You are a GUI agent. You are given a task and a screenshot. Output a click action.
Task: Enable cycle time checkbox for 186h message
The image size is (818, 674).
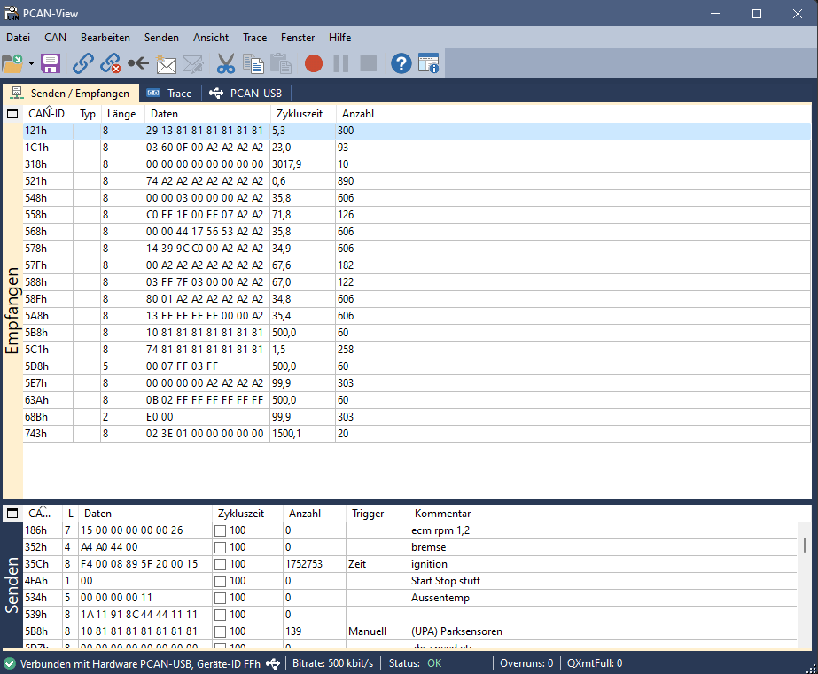pos(220,530)
